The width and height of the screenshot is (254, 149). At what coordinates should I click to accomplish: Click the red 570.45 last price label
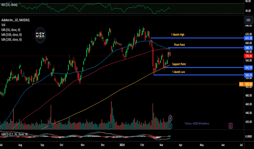248,56
